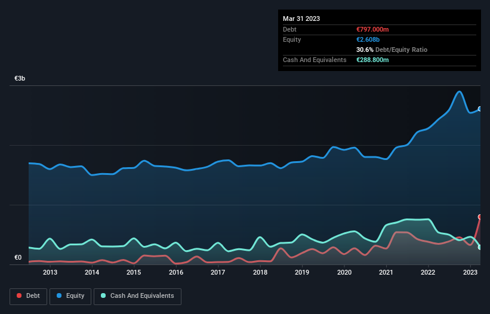This screenshot has width=490, height=314.
Task: Click the 2021 x-axis label
Action: click(386, 272)
